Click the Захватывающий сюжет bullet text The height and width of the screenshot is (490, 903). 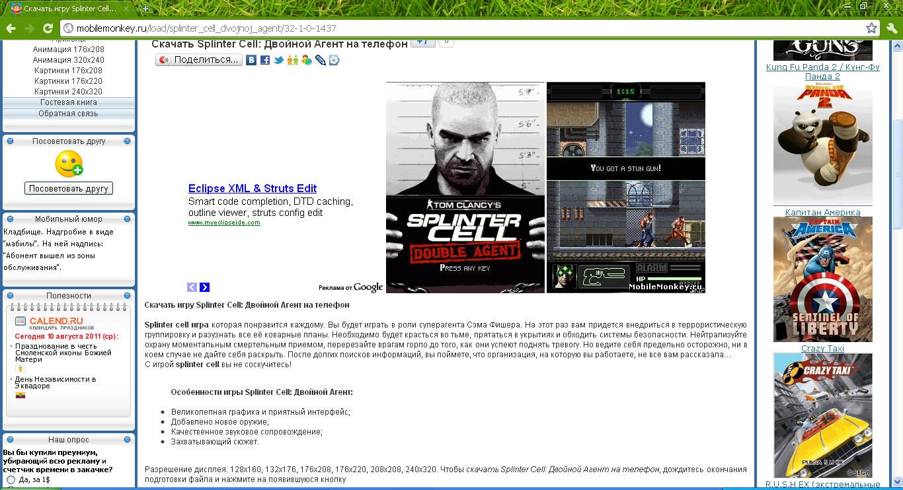click(x=215, y=442)
